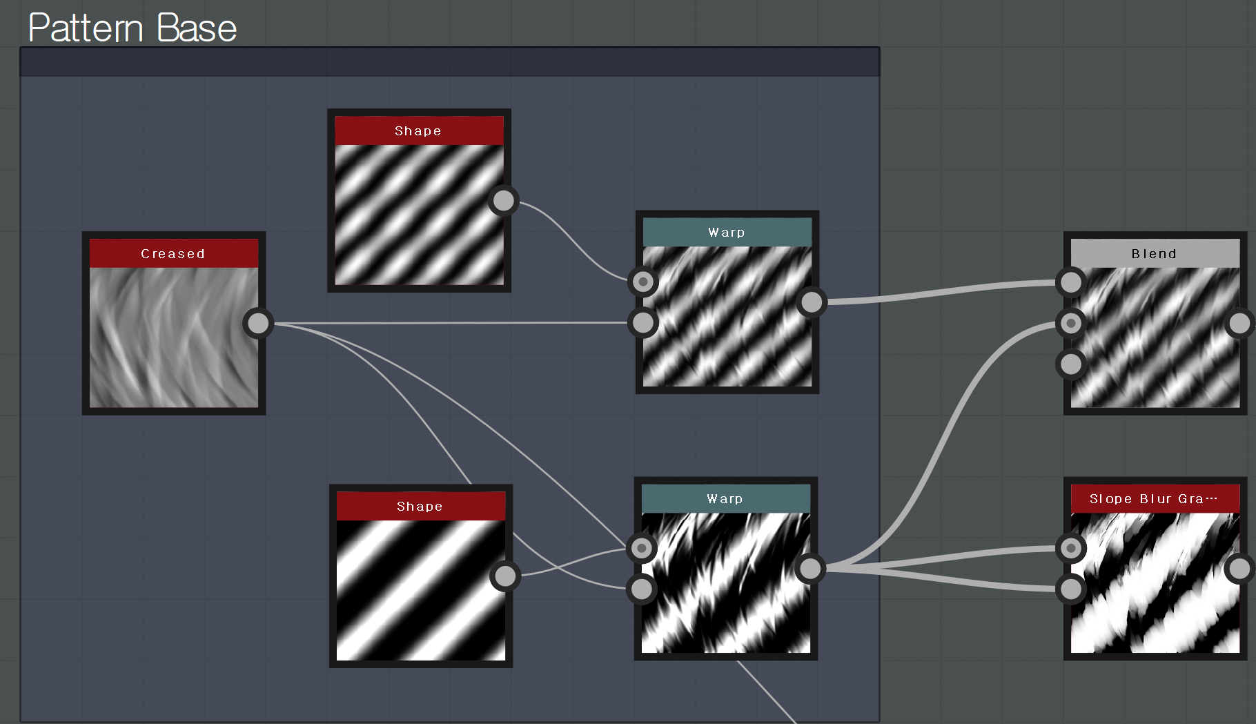1256x724 pixels.
Task: Select the Pattern Base frame header bar
Action: [x=450, y=62]
